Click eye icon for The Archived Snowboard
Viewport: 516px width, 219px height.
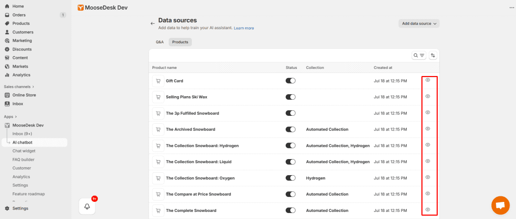pos(428,128)
